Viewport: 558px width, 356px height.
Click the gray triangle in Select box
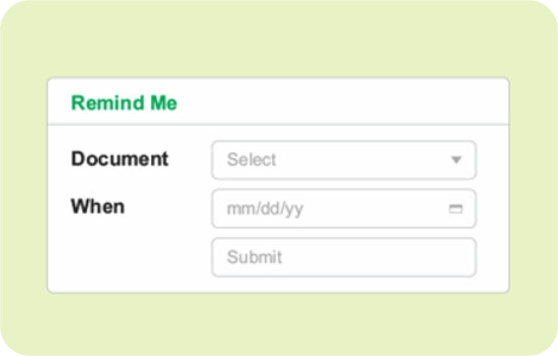click(456, 160)
